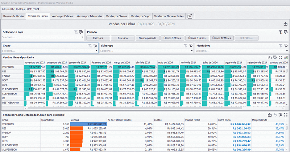Sort by the Lucro Bruto column header

(x=234, y=120)
